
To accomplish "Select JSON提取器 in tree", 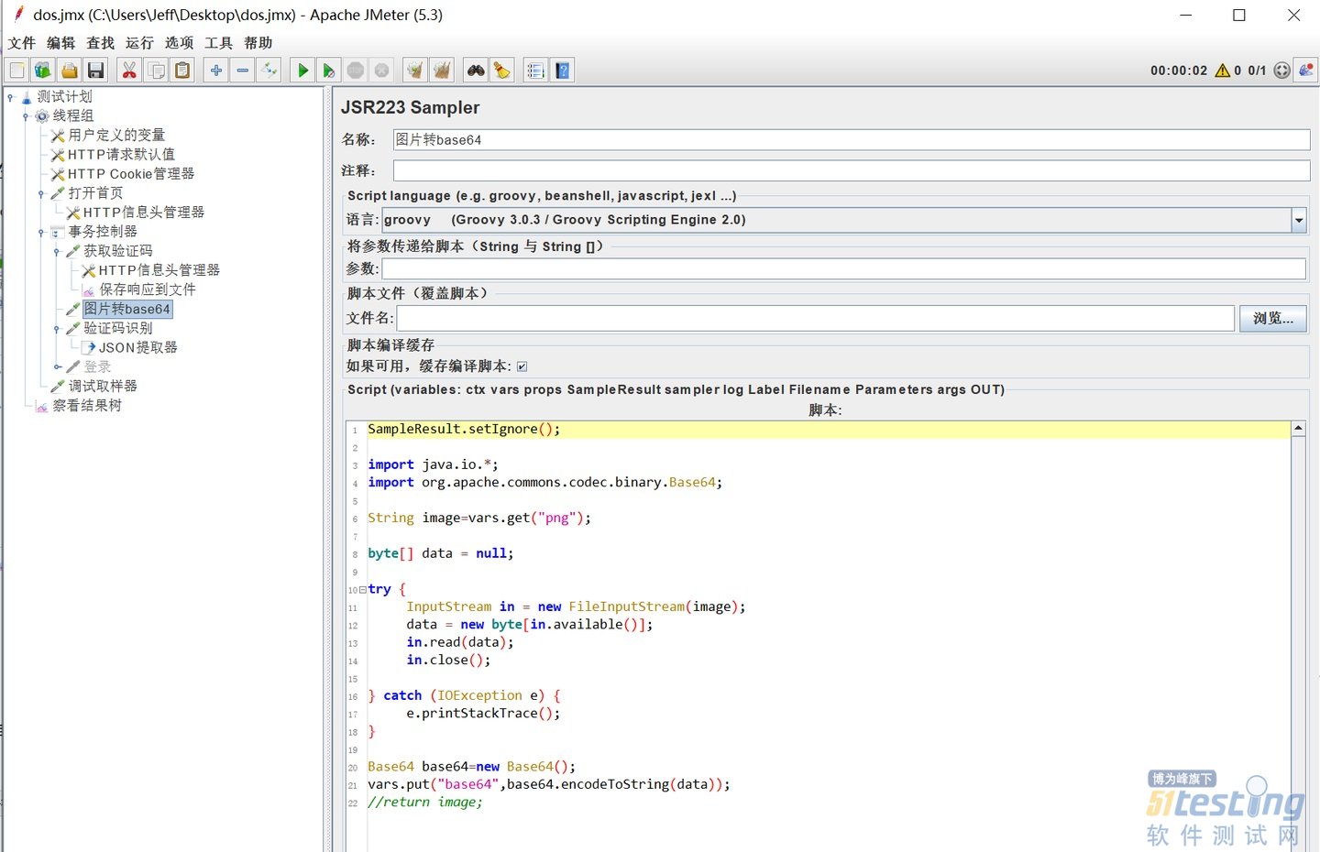I will coord(138,347).
